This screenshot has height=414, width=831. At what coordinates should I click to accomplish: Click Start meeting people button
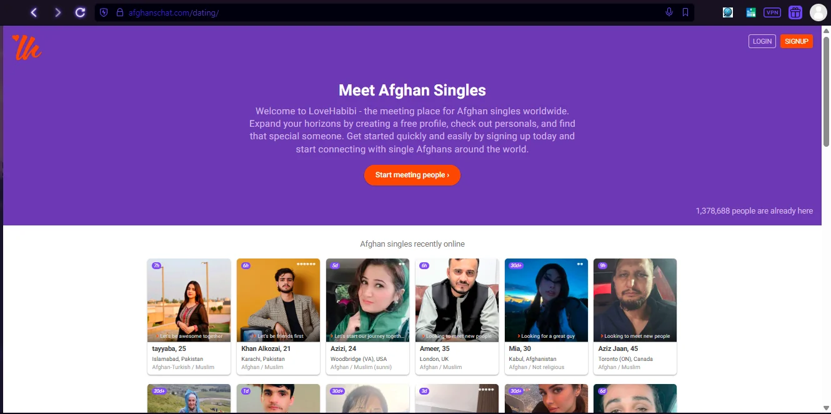[x=412, y=175]
